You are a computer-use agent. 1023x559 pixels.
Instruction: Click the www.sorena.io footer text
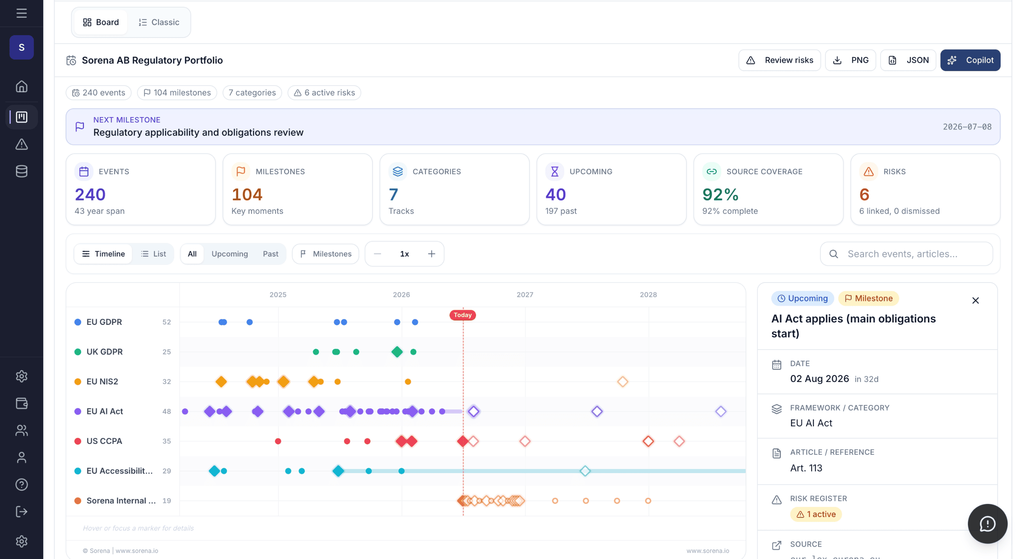click(708, 551)
